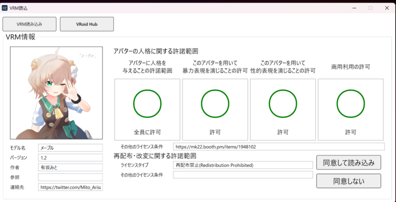
Task: Click the 商用利用の許可 heading
Action: pos(350,67)
